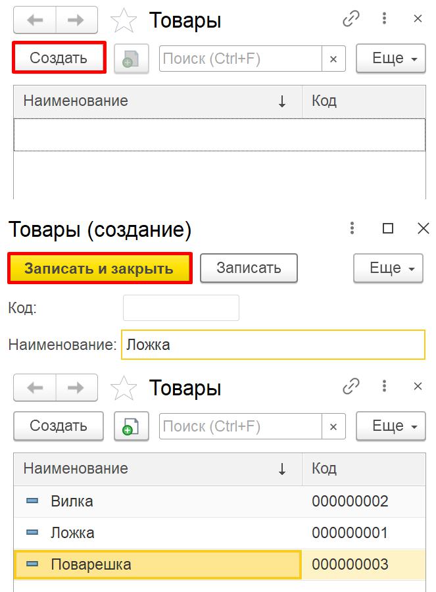This screenshot has height=592, width=436.
Task: Click the empty Код input field
Action: [x=181, y=308]
